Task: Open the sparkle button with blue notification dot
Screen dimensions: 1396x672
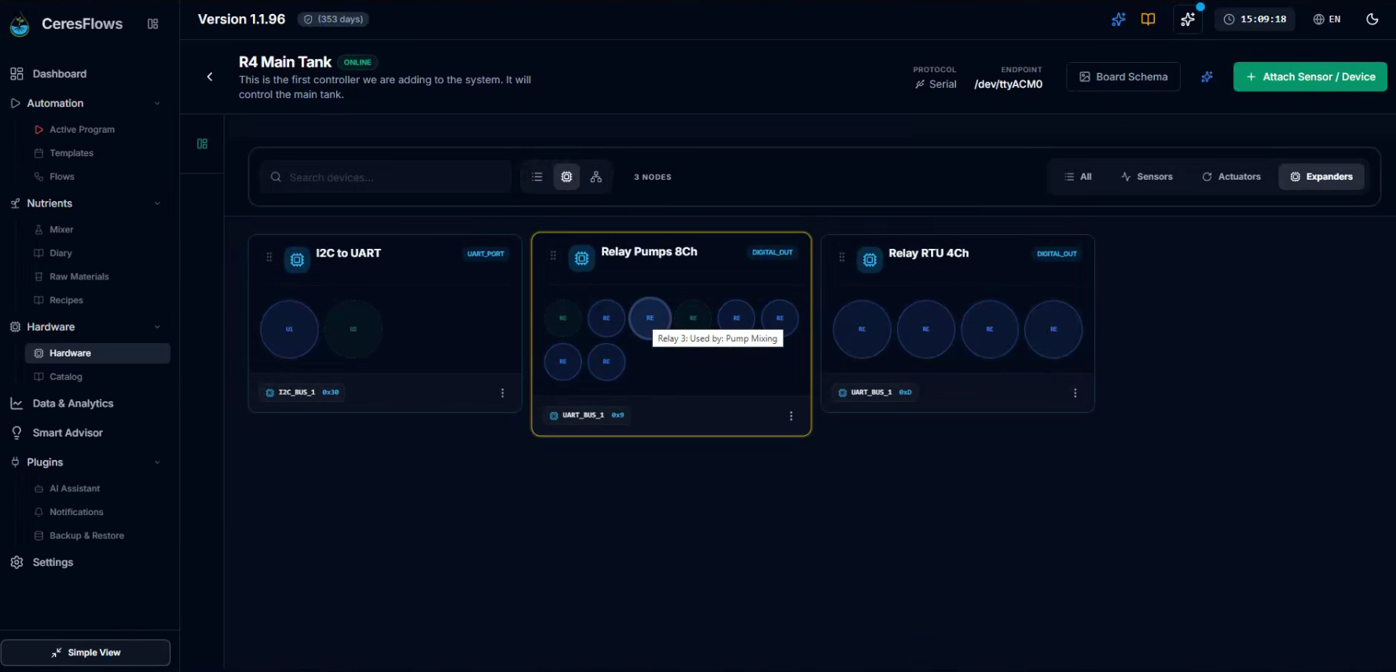Action: [x=1188, y=20]
